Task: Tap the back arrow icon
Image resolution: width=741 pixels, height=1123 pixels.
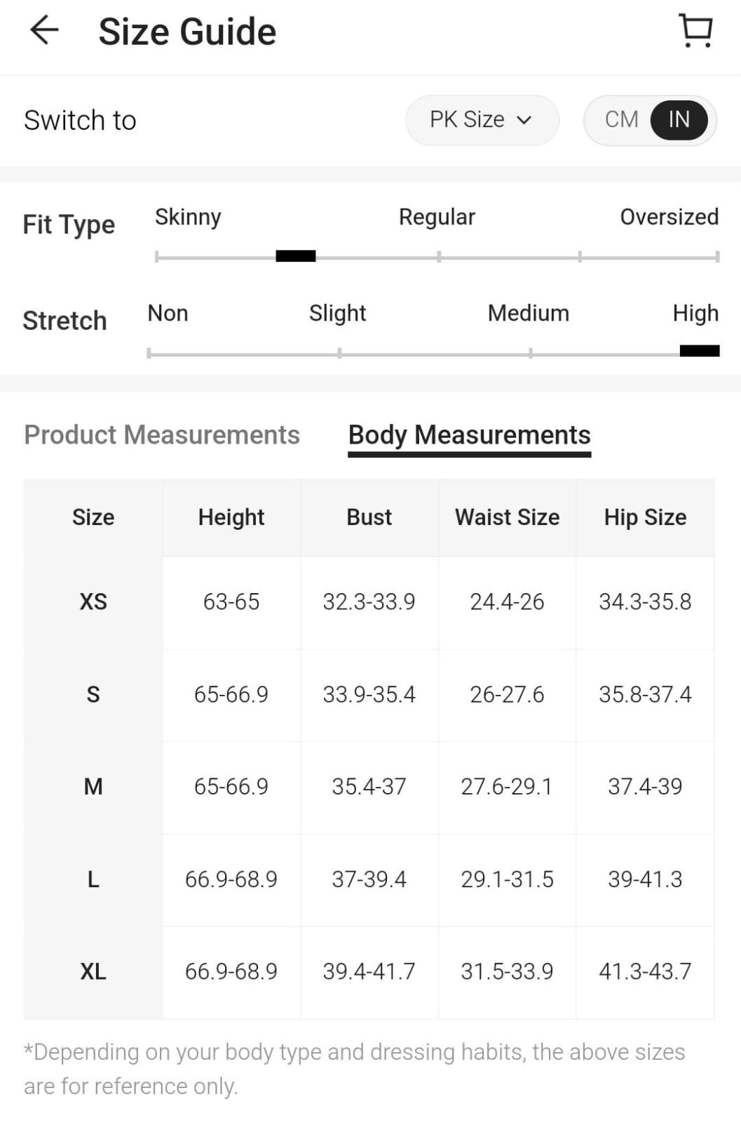Action: (44, 31)
